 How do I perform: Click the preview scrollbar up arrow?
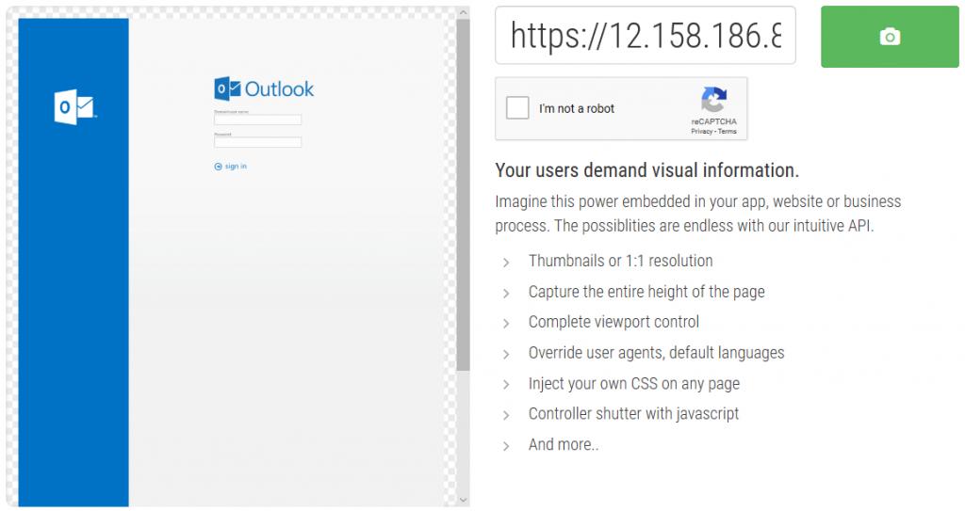pyautogui.click(x=463, y=13)
